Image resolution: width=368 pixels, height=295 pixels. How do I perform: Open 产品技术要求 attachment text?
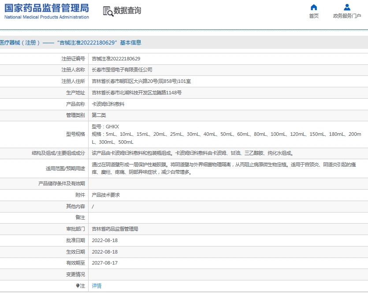point(106,195)
